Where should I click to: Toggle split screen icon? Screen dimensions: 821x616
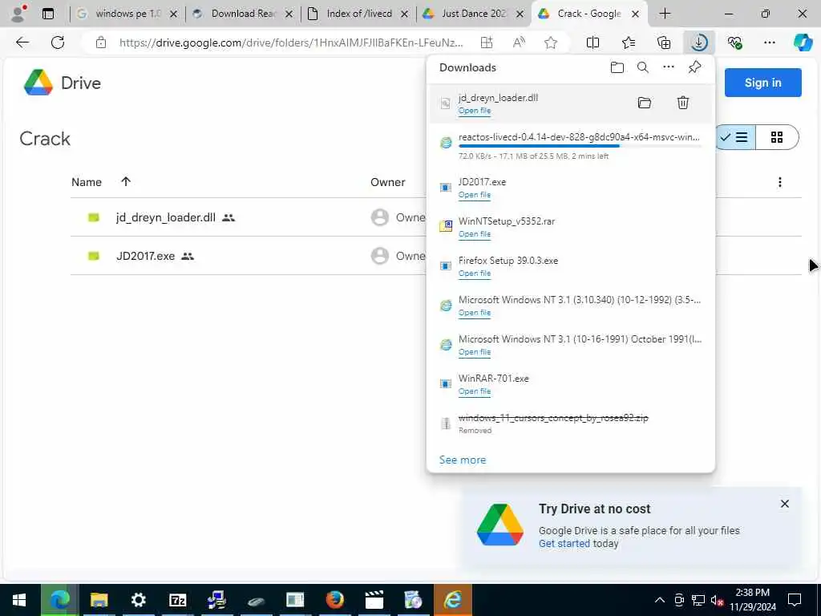point(592,43)
